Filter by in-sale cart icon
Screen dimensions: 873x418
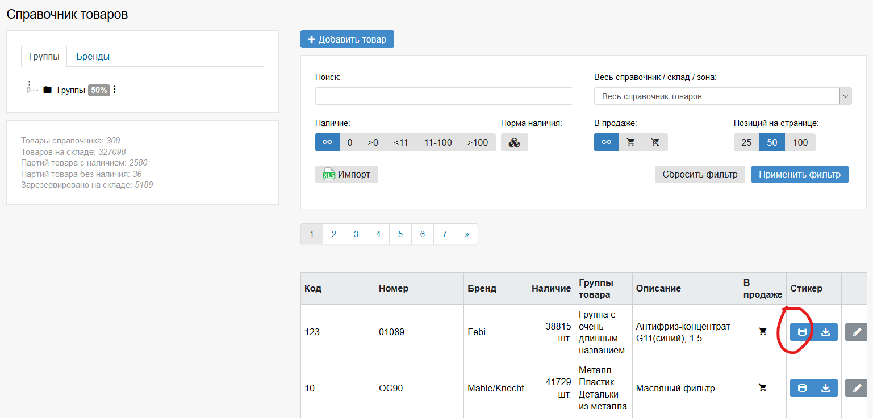630,143
